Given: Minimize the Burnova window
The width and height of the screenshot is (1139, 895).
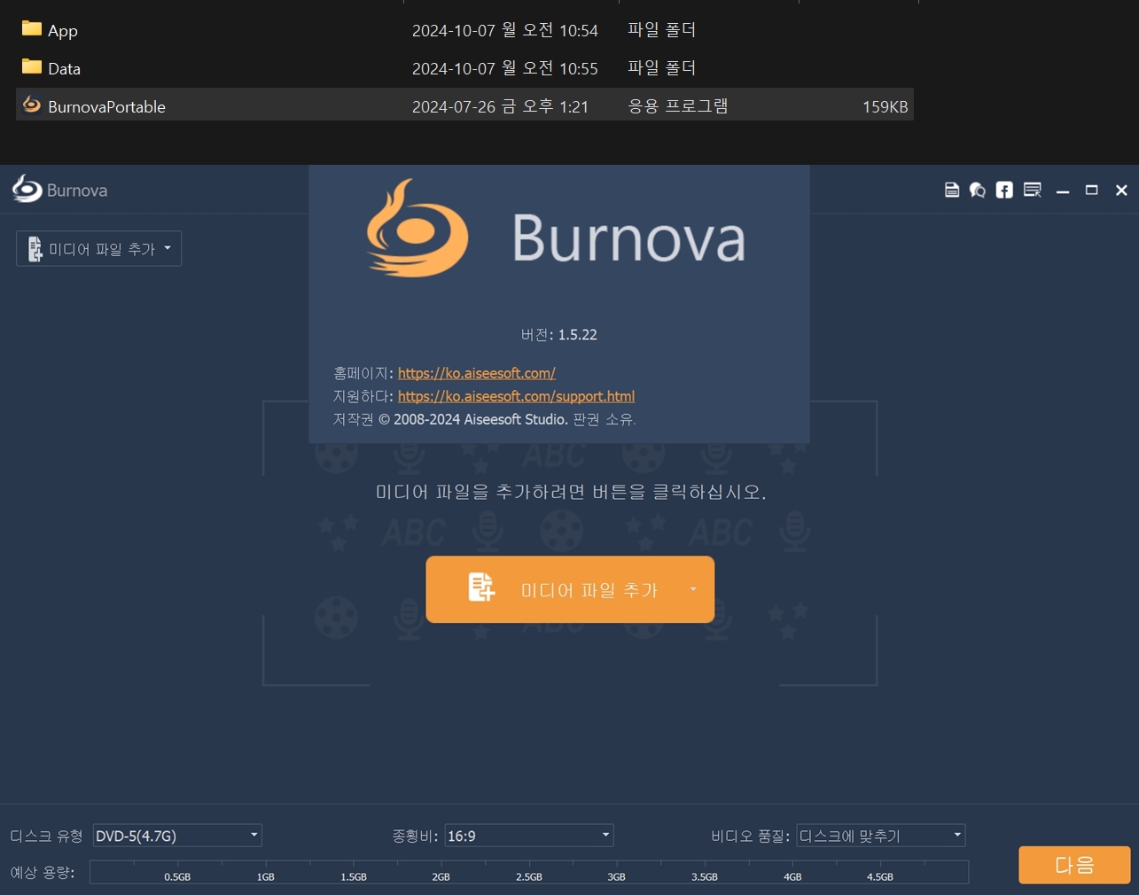Looking at the screenshot, I should coord(1063,191).
